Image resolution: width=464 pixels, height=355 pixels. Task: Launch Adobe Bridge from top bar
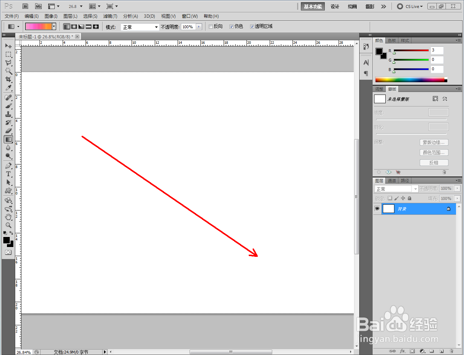25,7
